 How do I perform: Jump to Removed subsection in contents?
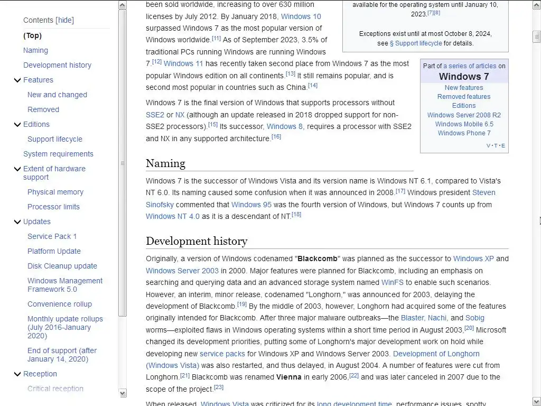[x=43, y=110]
